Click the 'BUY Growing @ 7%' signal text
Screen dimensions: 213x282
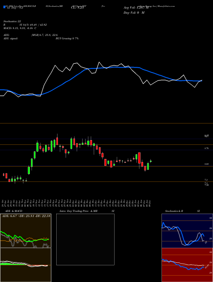pyautogui.click(x=67, y=38)
